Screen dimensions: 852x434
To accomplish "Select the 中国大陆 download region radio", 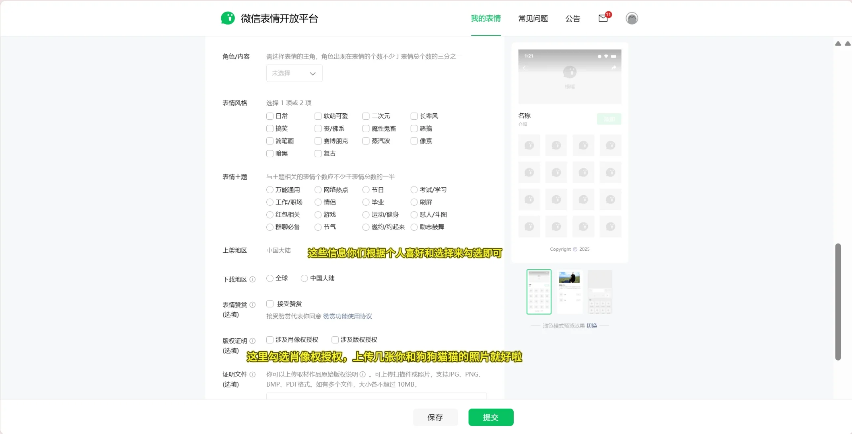I will coord(304,278).
